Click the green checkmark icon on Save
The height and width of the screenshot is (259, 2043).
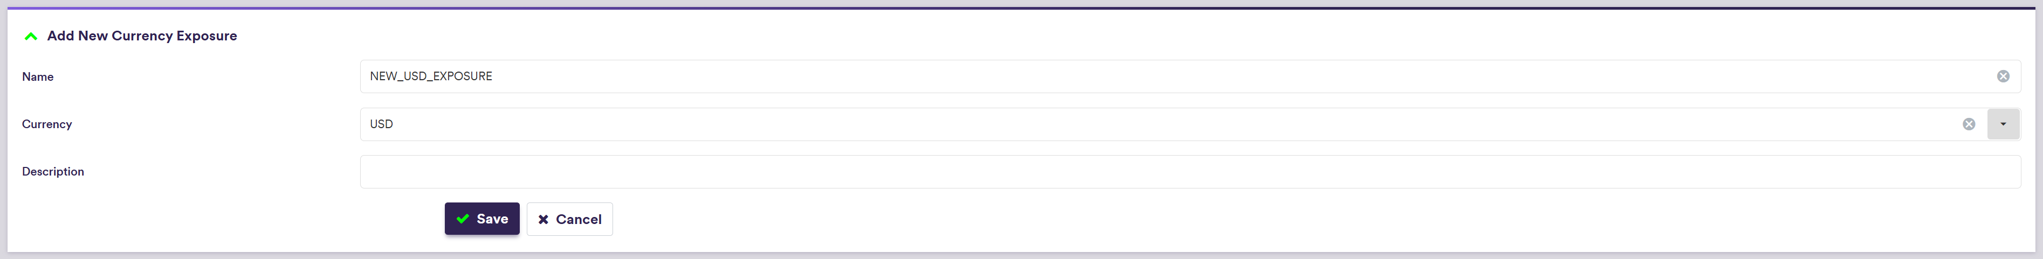click(x=463, y=219)
